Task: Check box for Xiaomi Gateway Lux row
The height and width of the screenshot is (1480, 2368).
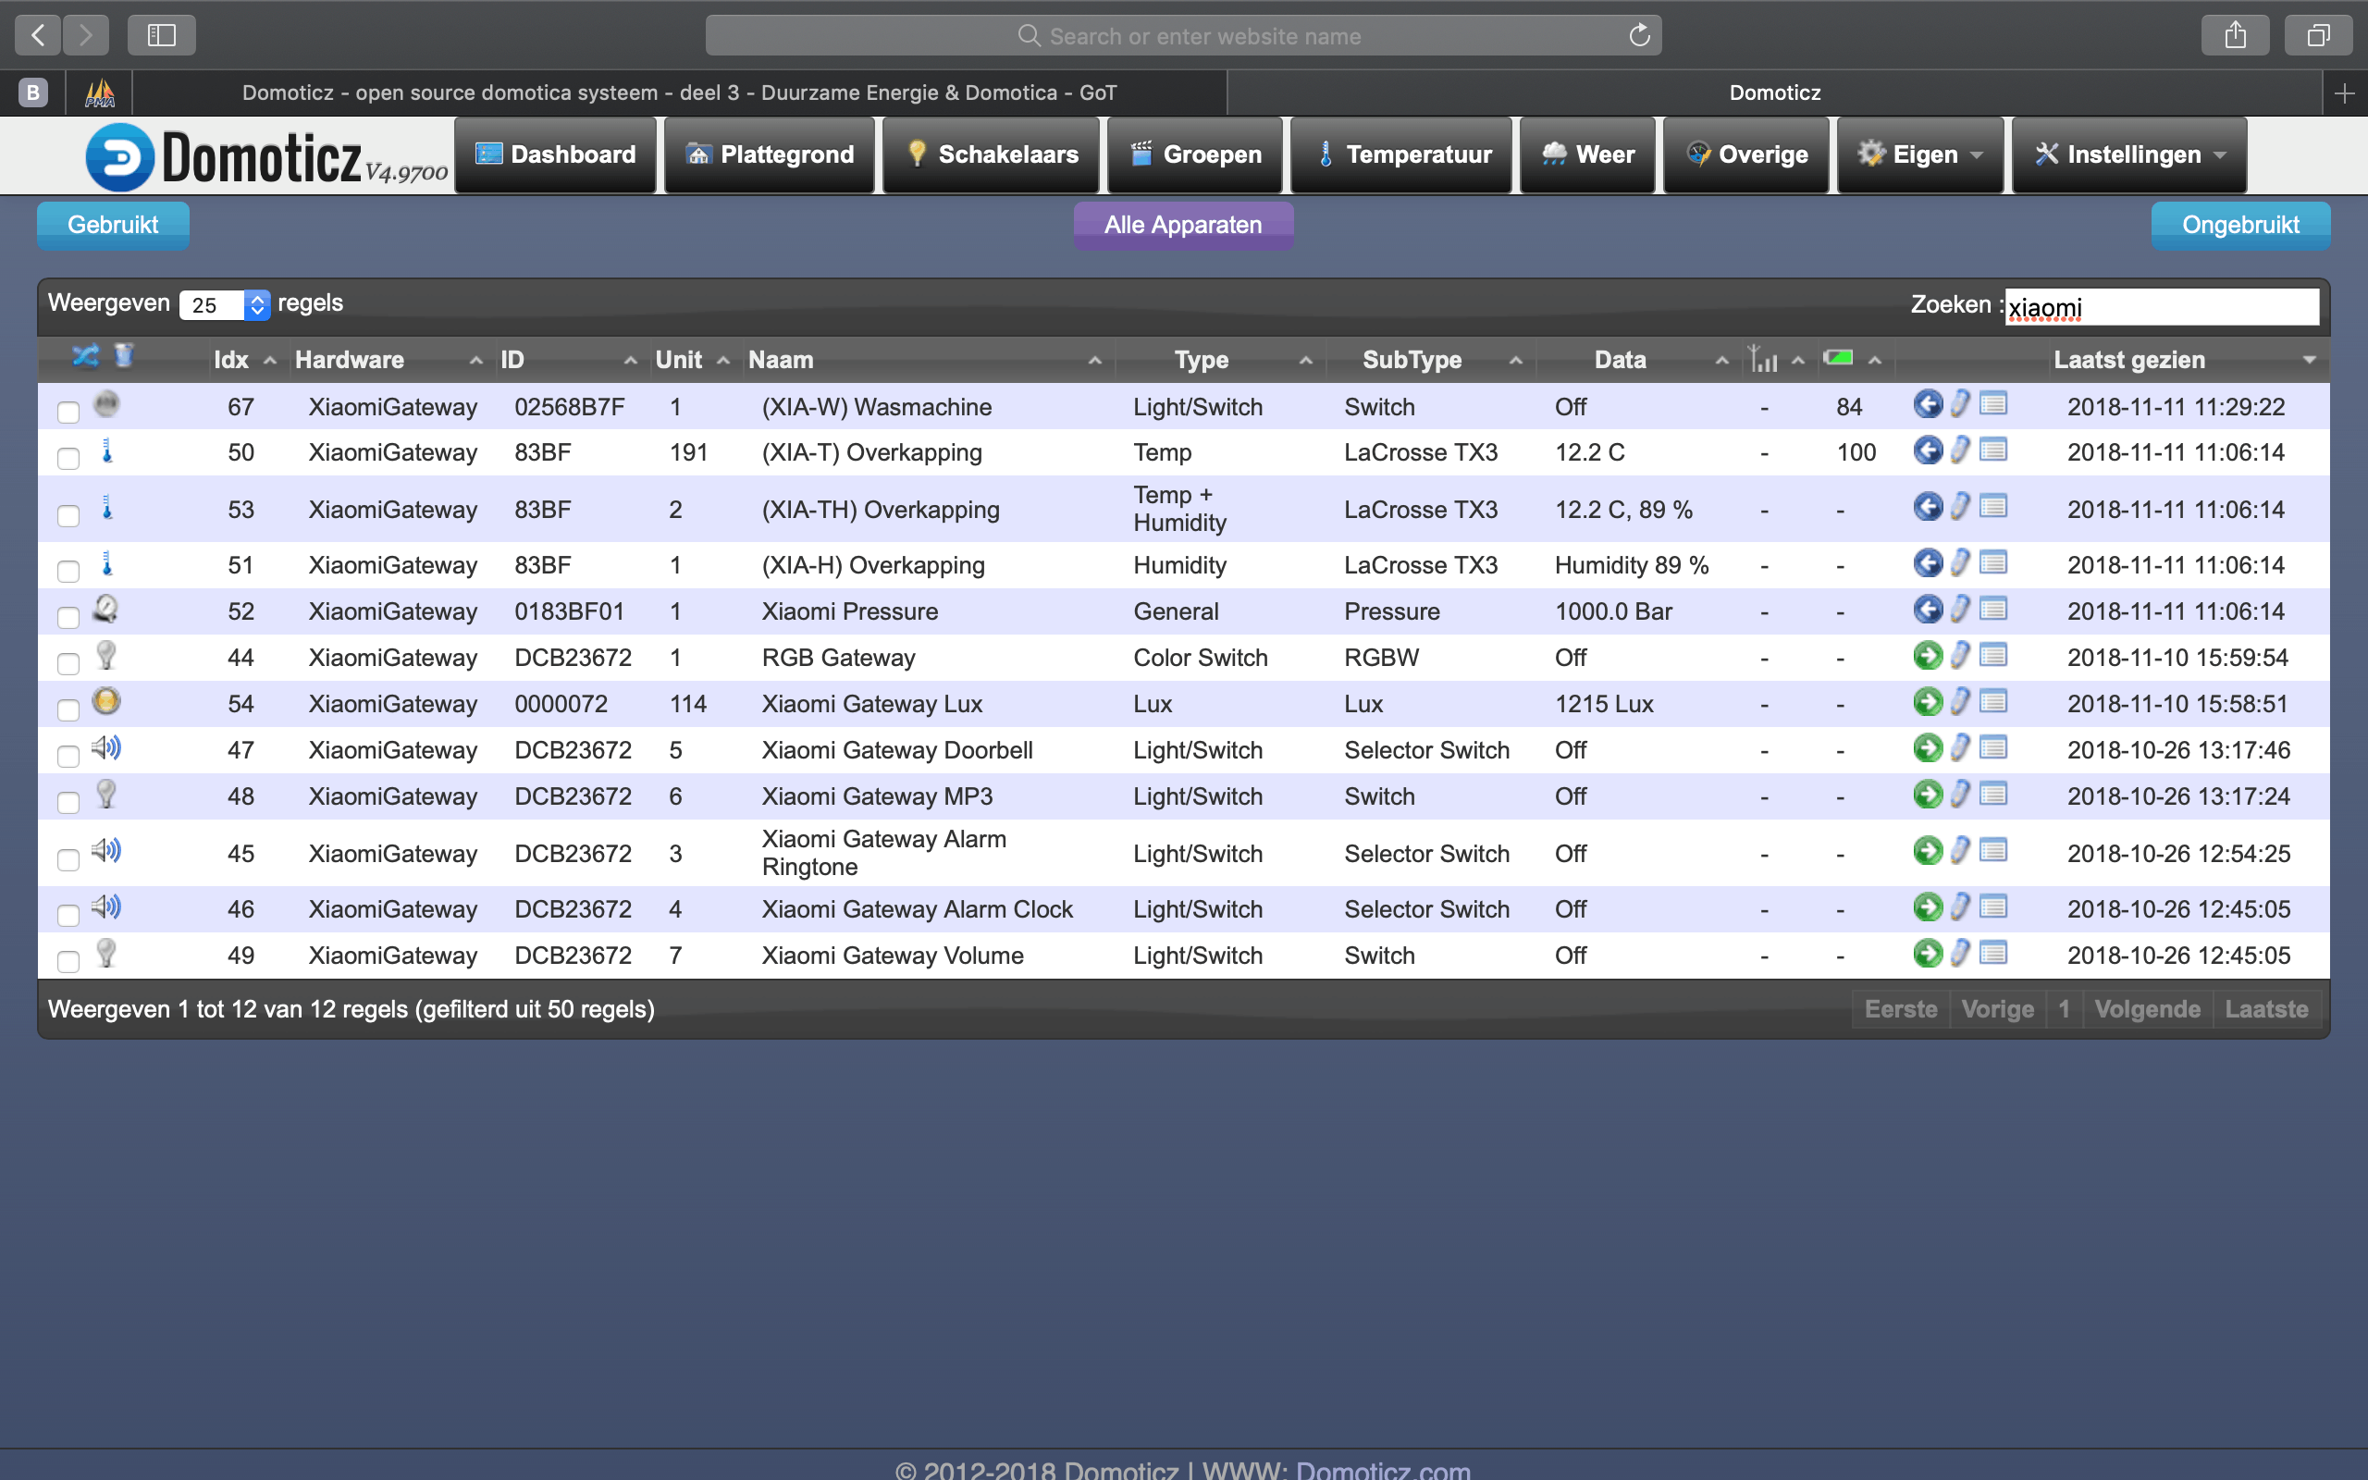Action: pyautogui.click(x=68, y=709)
